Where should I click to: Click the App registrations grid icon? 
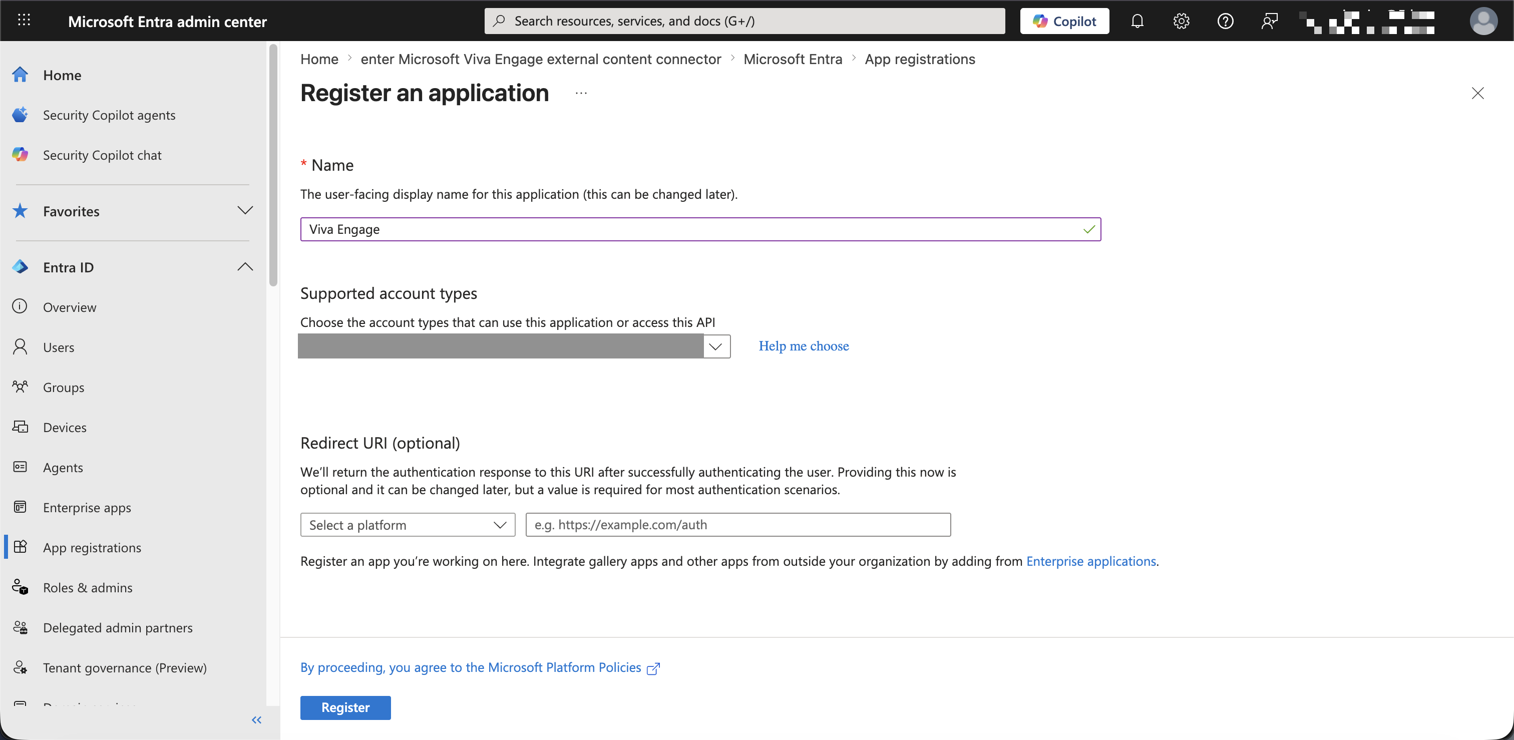pos(21,547)
